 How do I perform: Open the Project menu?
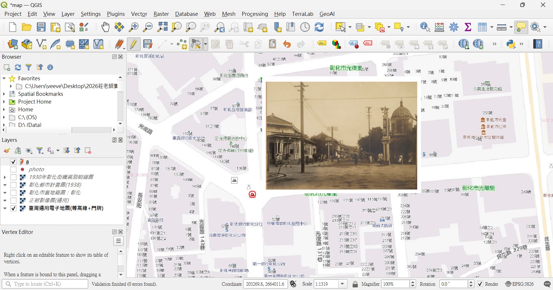(x=13, y=14)
